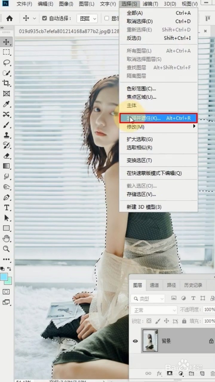Toggle type layer filter icon
This screenshot has height=382, width=215.
tap(193, 298)
